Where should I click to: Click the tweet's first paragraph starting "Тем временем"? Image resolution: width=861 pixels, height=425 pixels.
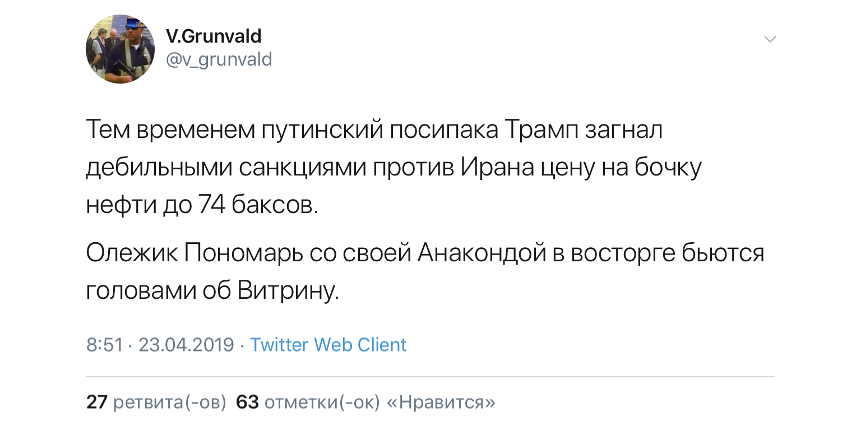click(394, 169)
